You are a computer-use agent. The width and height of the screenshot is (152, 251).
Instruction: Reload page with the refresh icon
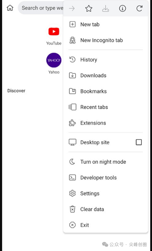(140, 8)
